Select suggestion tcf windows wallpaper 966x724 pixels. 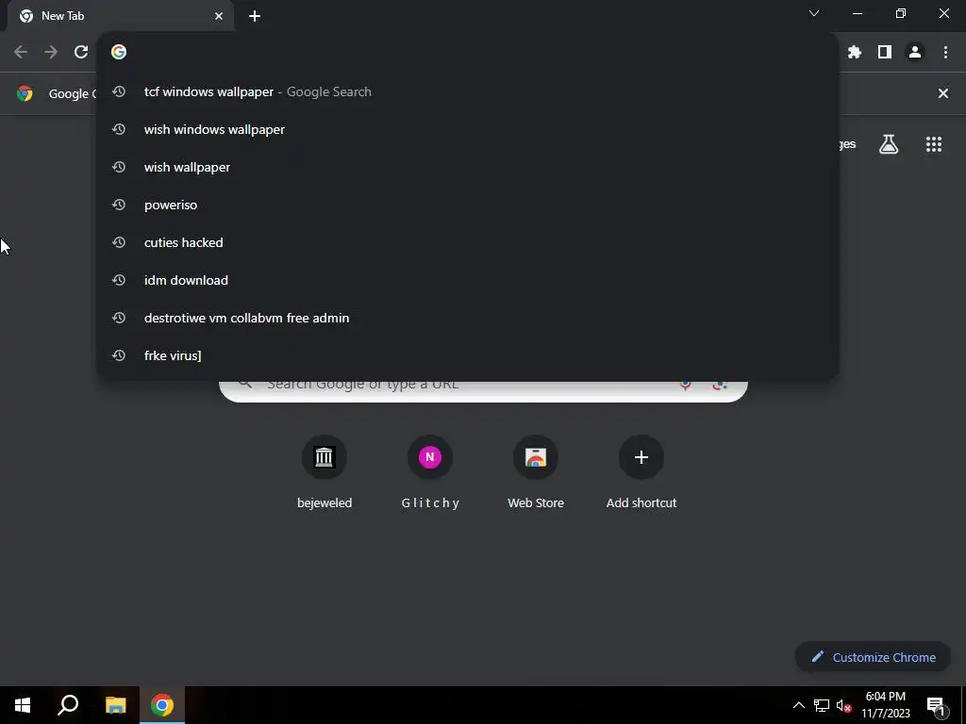(x=468, y=91)
